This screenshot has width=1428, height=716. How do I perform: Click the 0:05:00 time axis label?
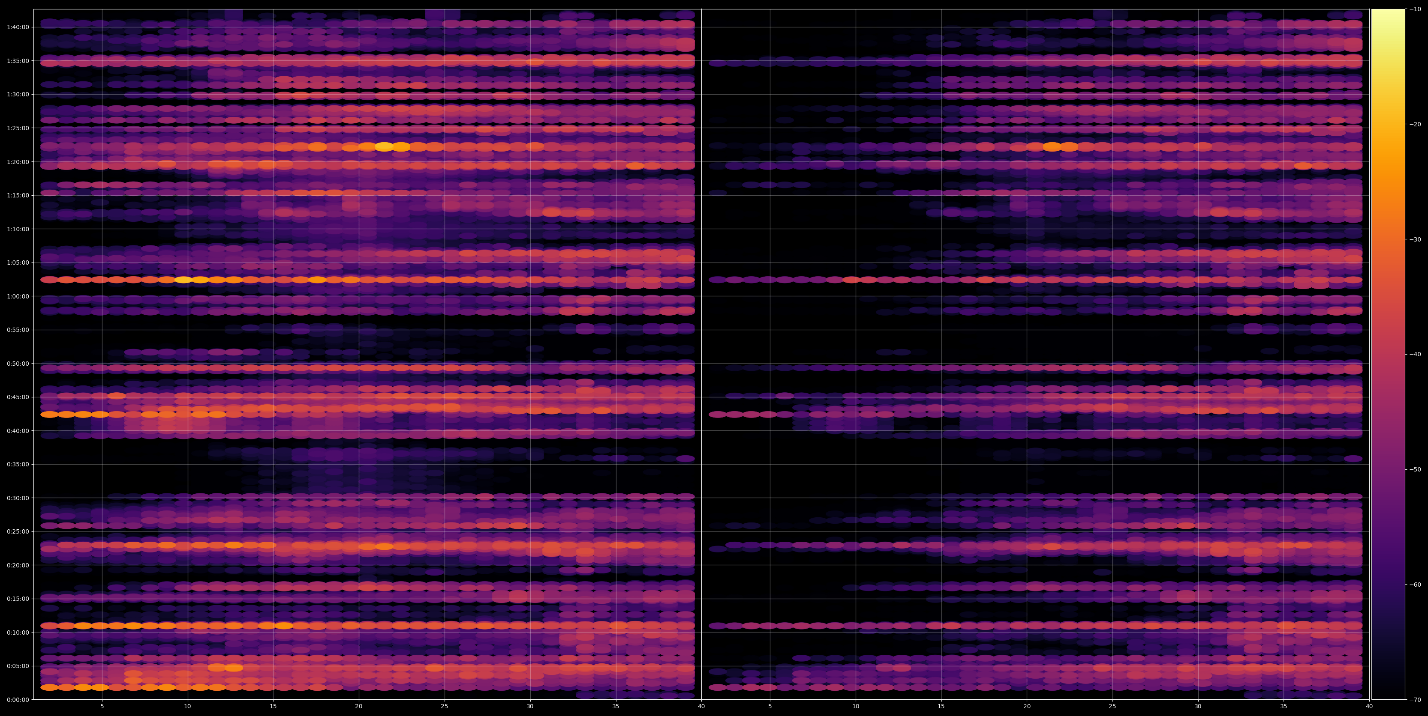tap(18, 666)
